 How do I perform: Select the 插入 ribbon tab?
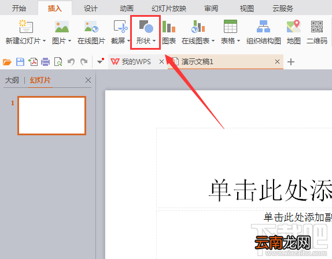[x=54, y=9]
